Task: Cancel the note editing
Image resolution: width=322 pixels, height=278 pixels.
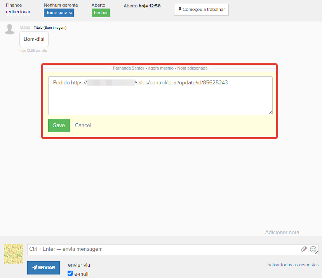Action: pos(83,126)
